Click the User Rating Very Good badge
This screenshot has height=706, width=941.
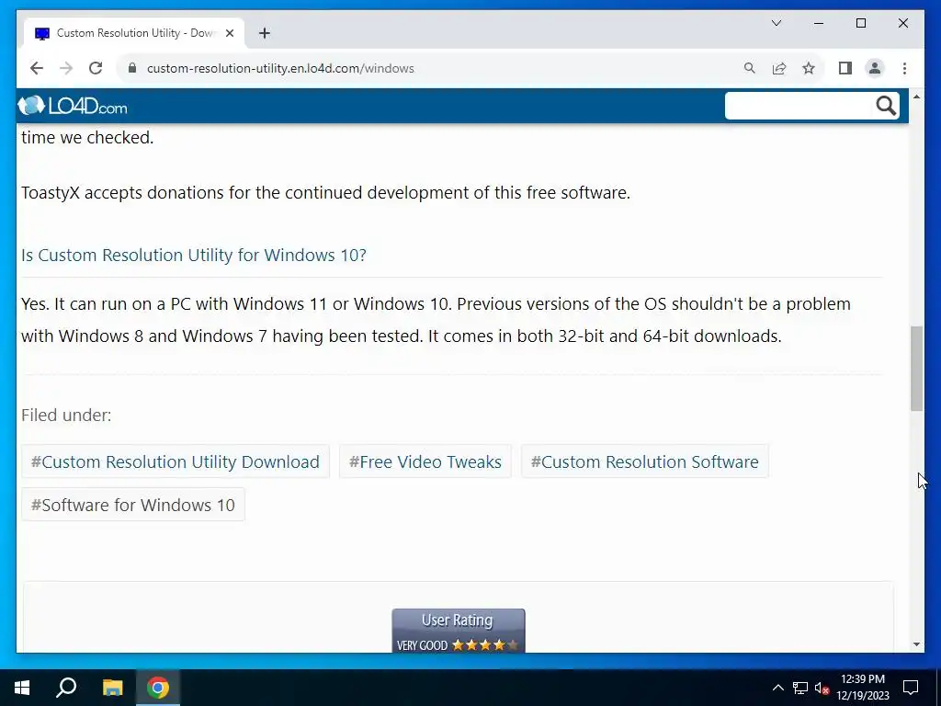click(459, 631)
